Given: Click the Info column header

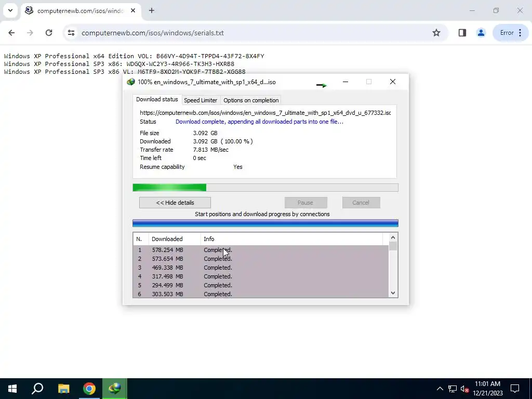Looking at the screenshot, I should [x=292, y=239].
